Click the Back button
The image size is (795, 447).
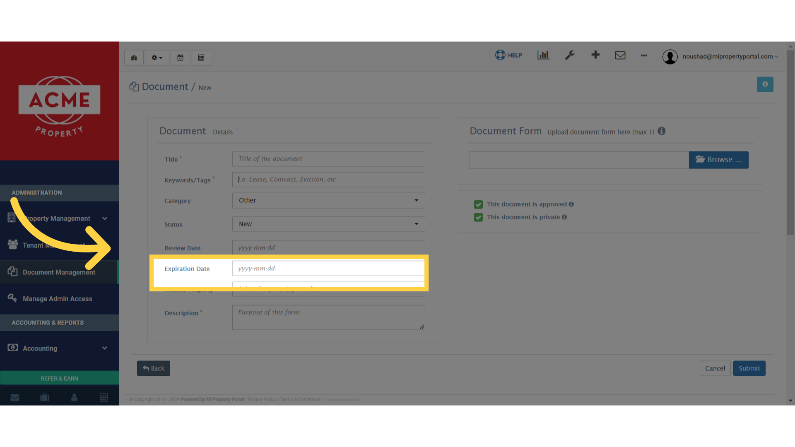154,368
